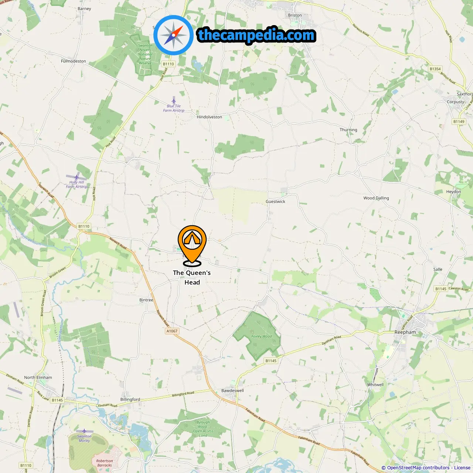Screen dimensions: 473x473
Task: Click the Blue Tile Farm Airstrip plane icon
Action: pos(174,100)
